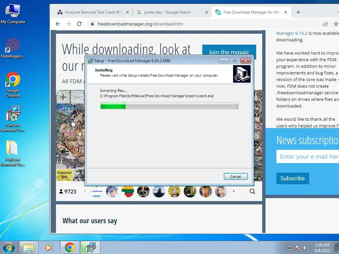Screen dimensions: 339x254
Task: Click the network tray icon
Action: pyautogui.click(x=289, y=248)
